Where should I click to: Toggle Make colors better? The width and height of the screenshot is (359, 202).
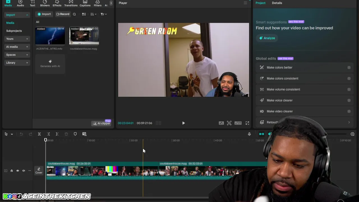(x=349, y=68)
